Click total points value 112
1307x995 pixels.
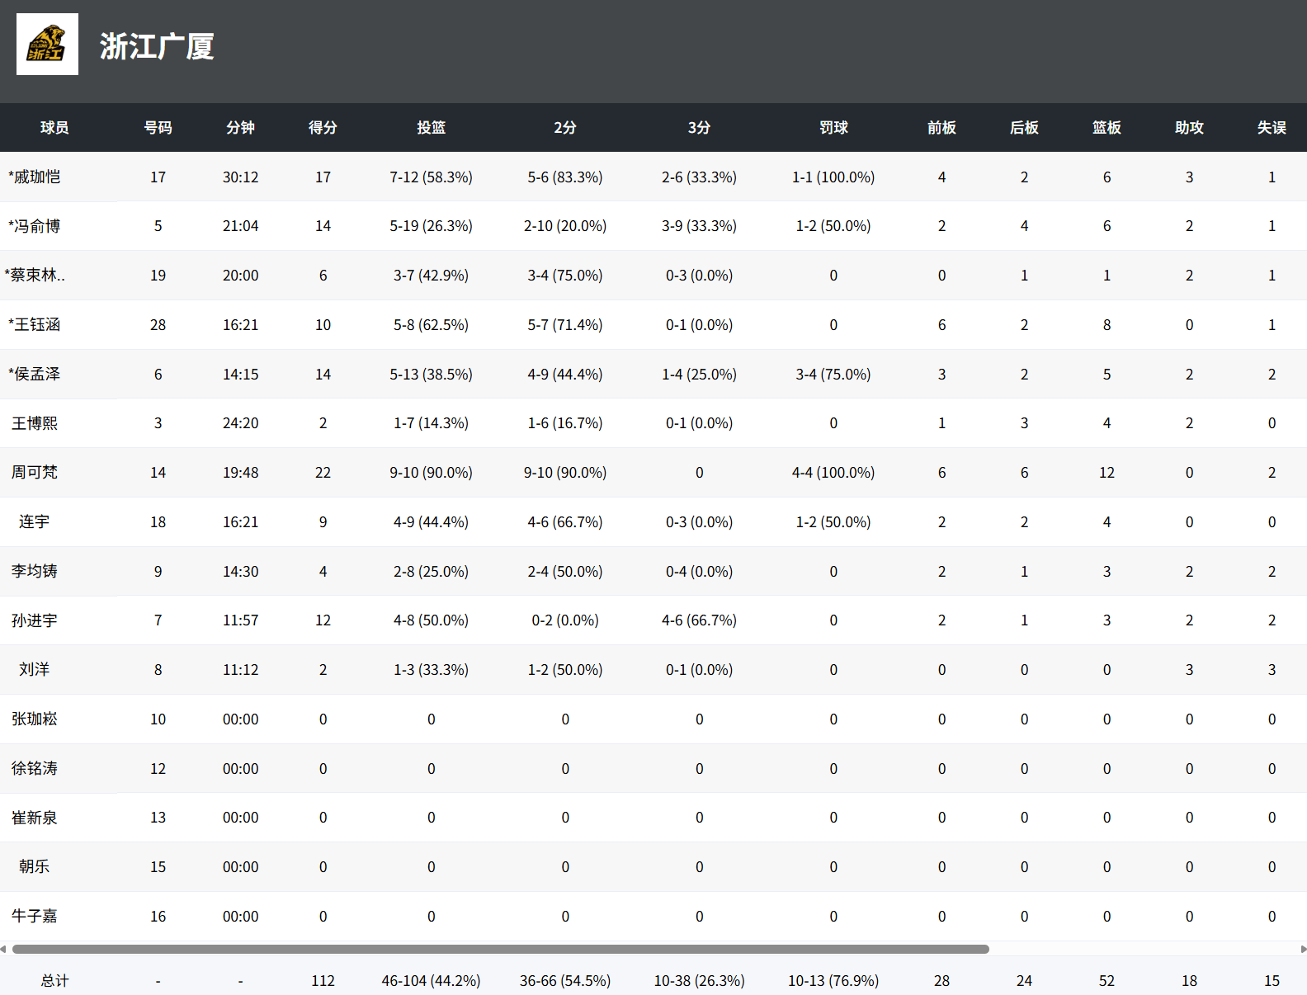pos(323,980)
